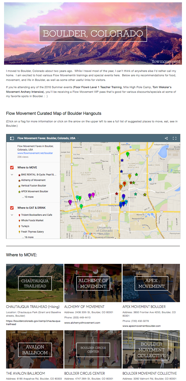This screenshot has width=186, height=381.
Task: Click the green pin labeled K
Action: 77,198
